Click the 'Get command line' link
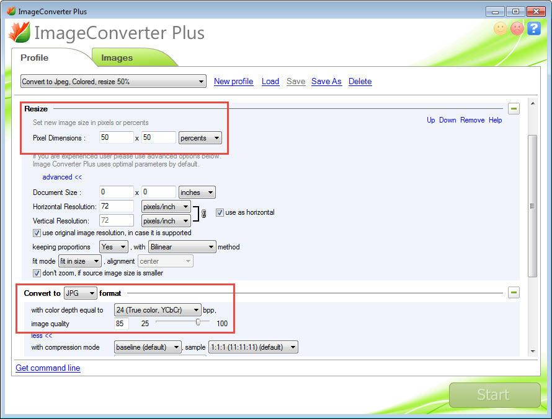 (x=48, y=368)
